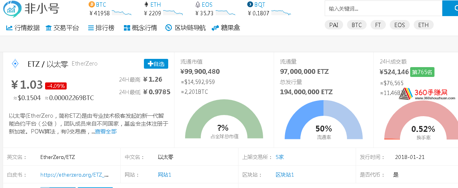Click the -4.09% change badge
This screenshot has height=188, width=458.
pyautogui.click(x=56, y=86)
